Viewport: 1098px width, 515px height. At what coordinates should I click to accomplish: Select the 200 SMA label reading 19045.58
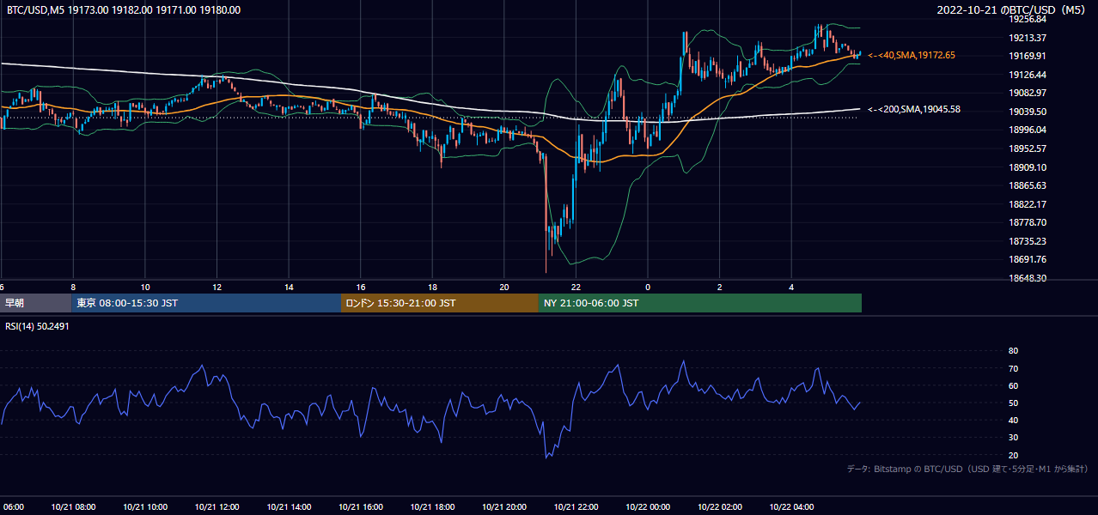[914, 109]
